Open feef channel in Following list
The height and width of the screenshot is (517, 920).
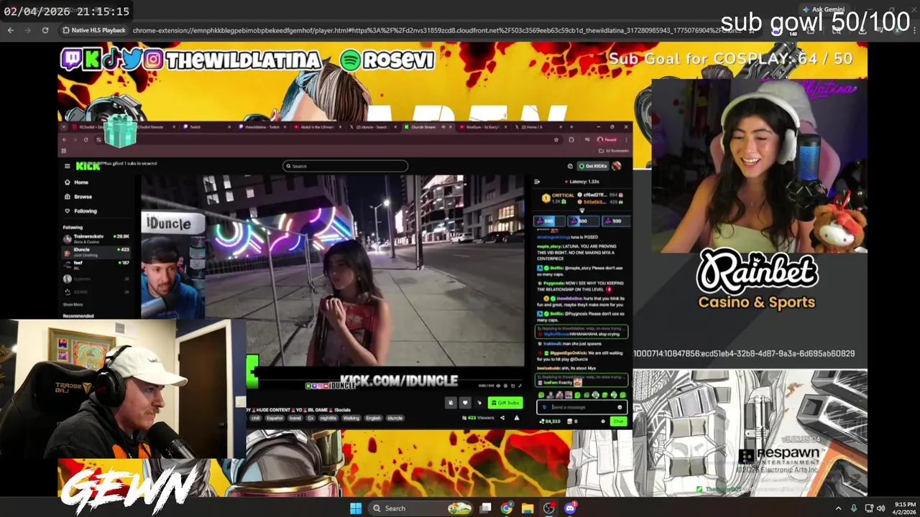click(x=96, y=265)
